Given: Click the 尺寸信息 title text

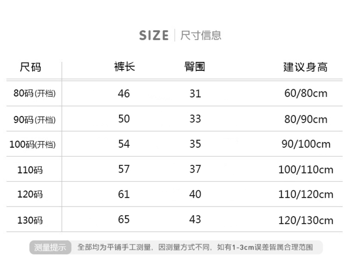Looking at the screenshot, I should tap(201, 35).
